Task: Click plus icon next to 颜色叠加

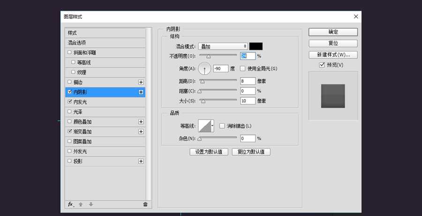Action: pos(141,122)
